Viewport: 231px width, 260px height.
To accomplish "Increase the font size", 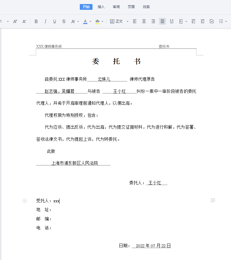I will click(15, 21).
